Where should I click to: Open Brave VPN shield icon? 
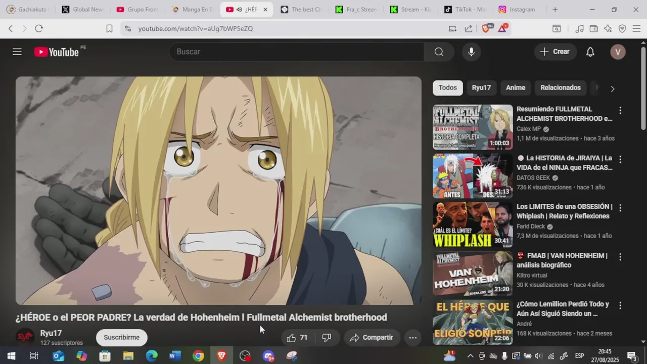coord(622,29)
